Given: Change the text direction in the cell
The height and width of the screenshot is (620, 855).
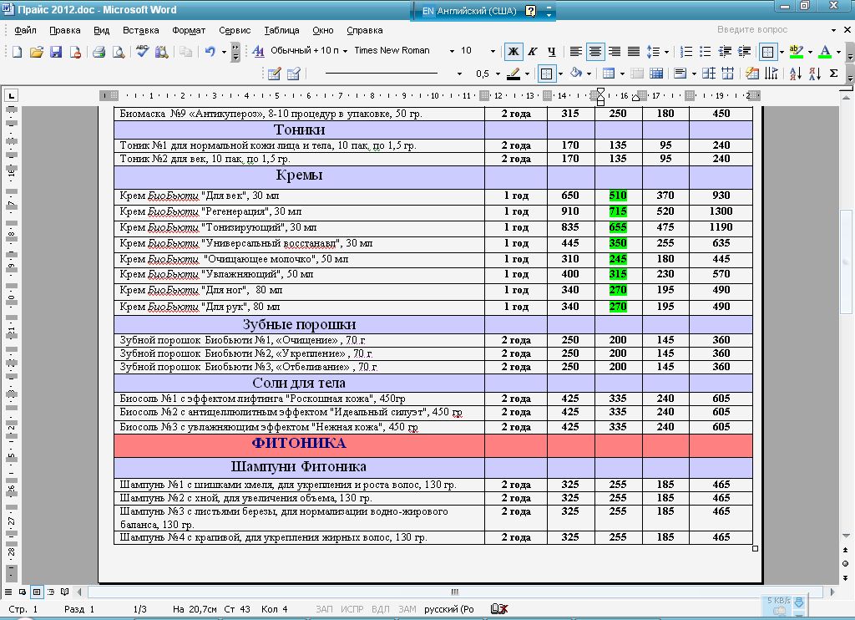Looking at the screenshot, I should 772,74.
